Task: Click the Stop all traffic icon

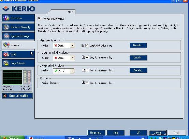Action: click(5, 96)
